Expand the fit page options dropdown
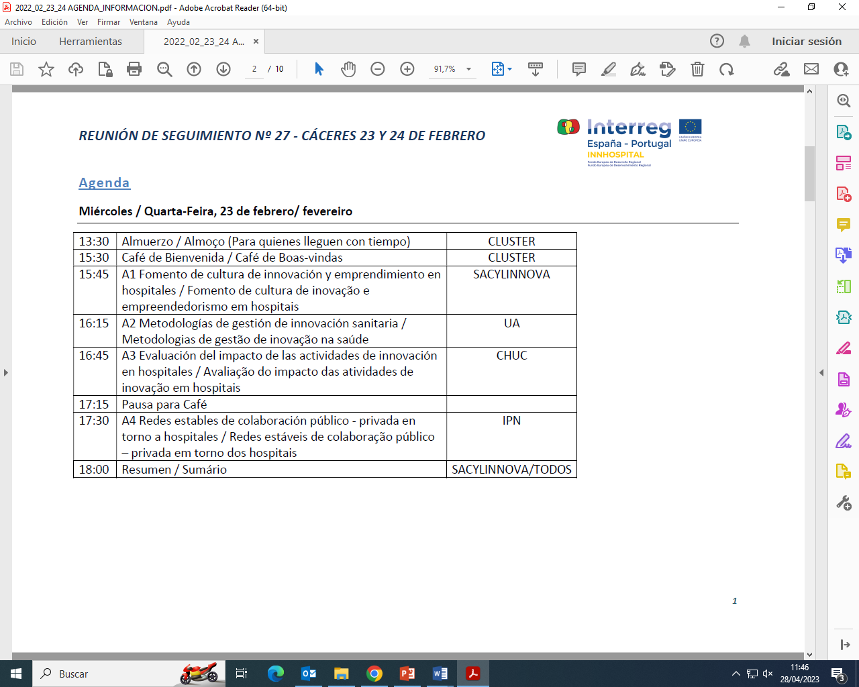 (x=509, y=69)
